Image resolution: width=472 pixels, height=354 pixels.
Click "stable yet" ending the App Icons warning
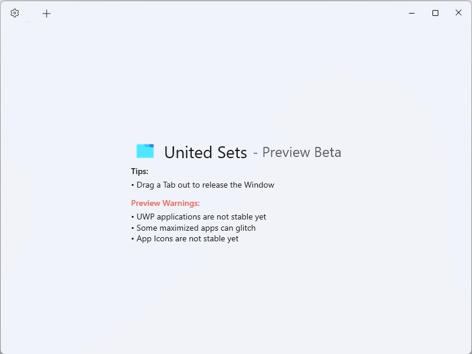tap(219, 238)
